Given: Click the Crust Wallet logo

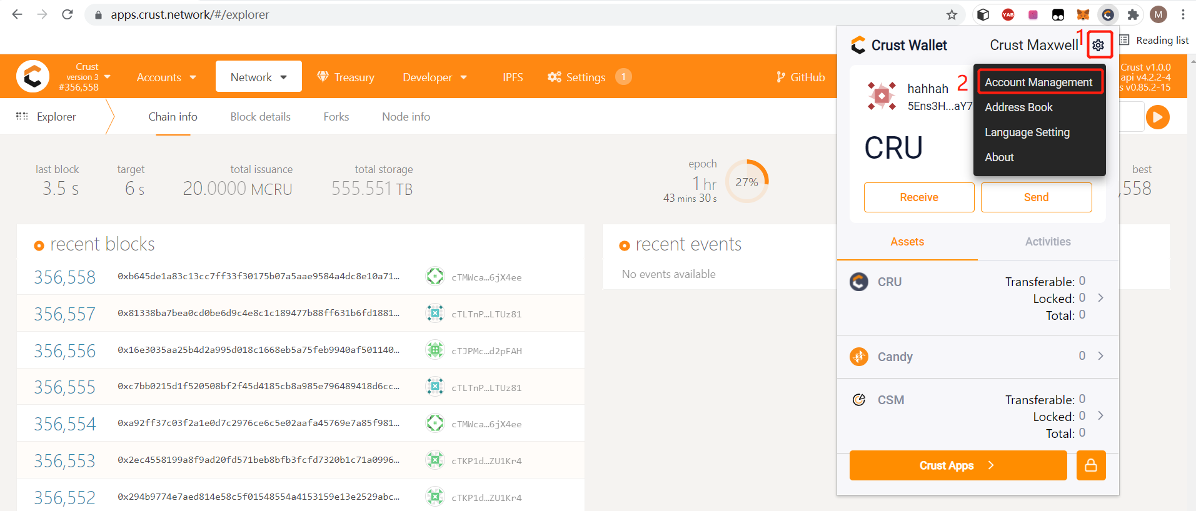Looking at the screenshot, I should (x=858, y=45).
